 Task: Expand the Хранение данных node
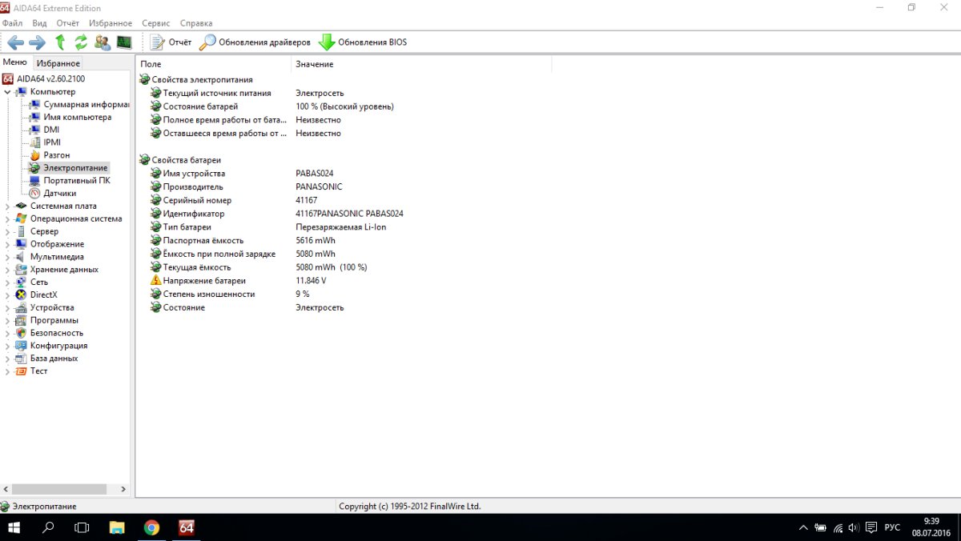[7, 270]
